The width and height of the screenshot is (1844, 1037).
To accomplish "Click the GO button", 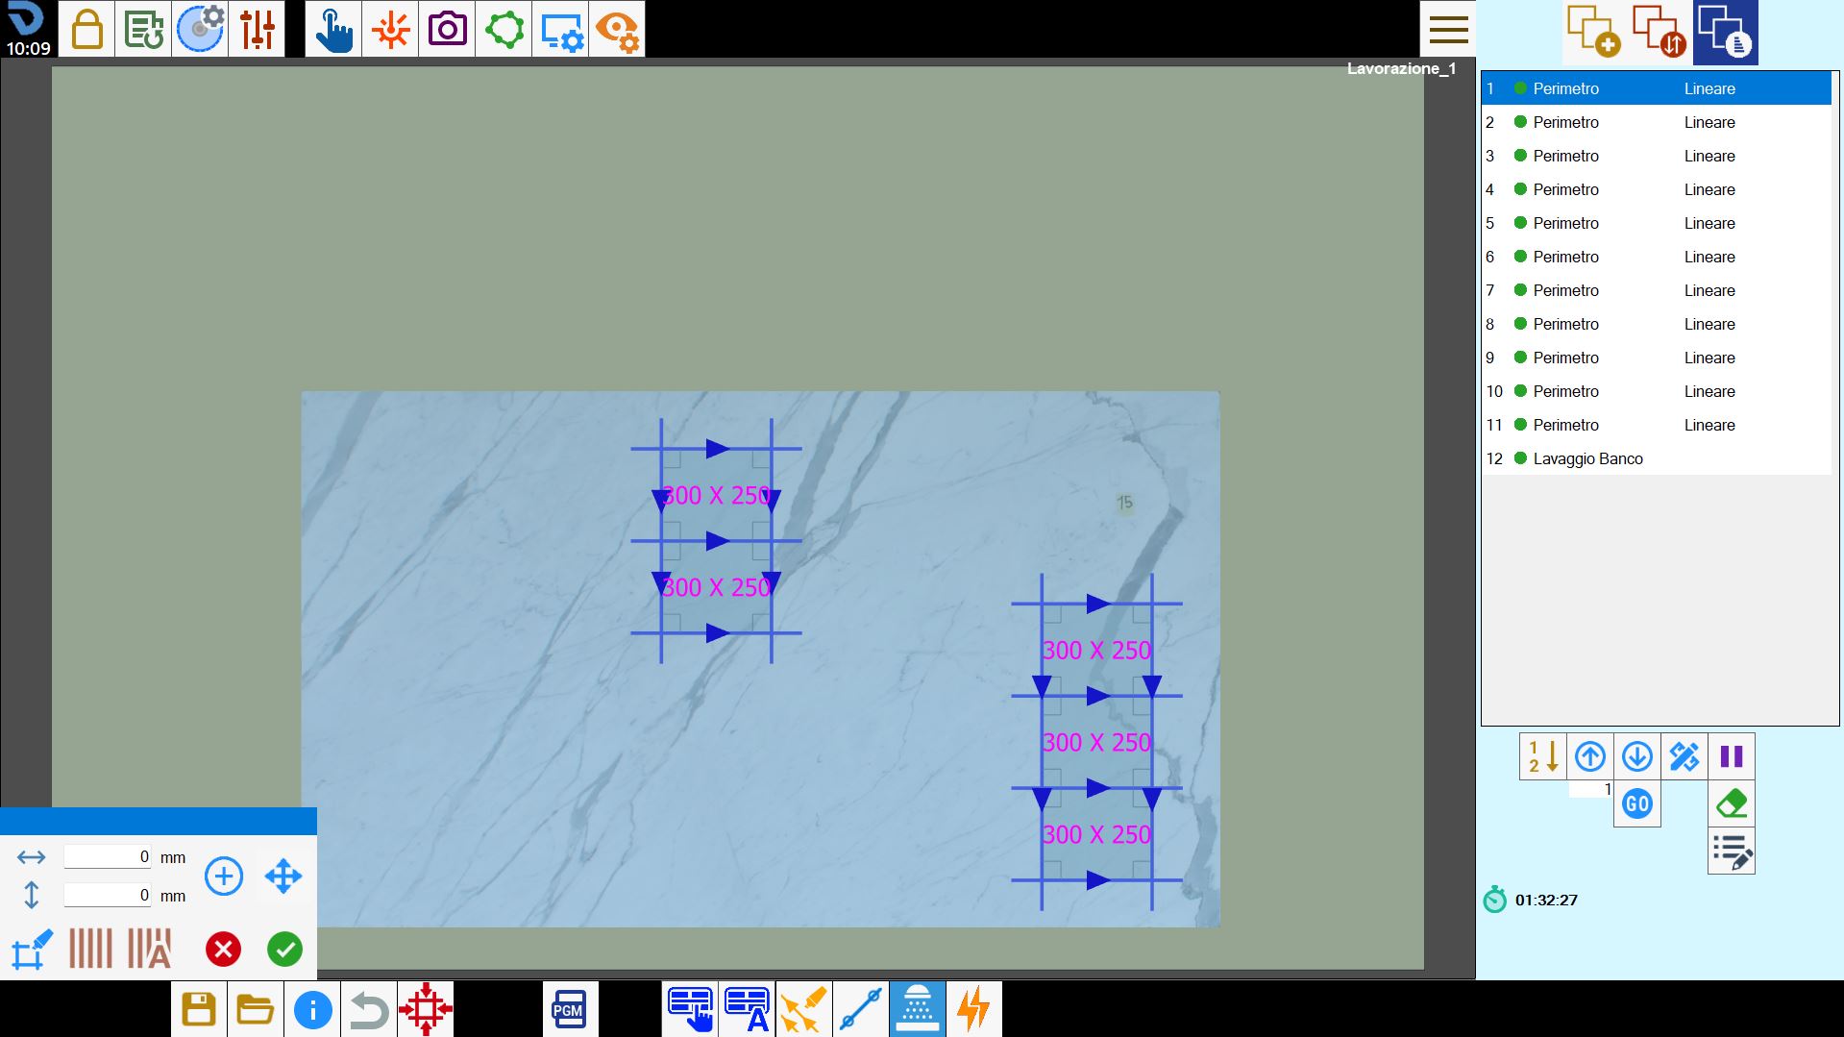I will click(x=1637, y=803).
